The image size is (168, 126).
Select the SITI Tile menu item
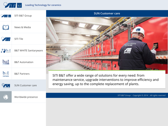(x=23, y=39)
